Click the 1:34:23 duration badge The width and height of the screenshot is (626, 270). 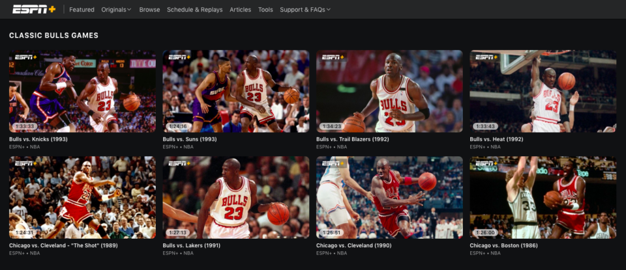coord(332,126)
